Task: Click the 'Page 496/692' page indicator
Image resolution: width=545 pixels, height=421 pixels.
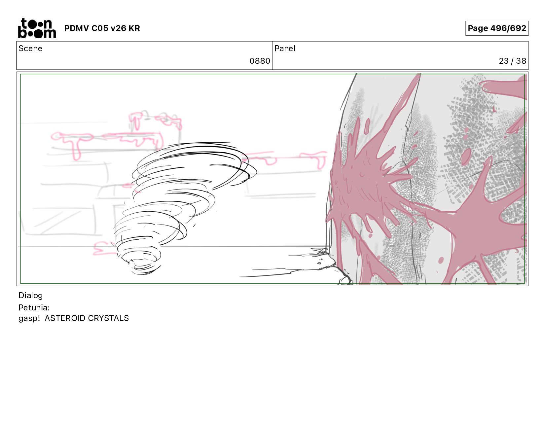Action: pos(497,28)
